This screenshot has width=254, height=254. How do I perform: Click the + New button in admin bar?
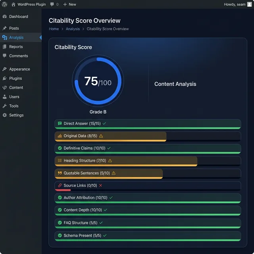point(69,4)
